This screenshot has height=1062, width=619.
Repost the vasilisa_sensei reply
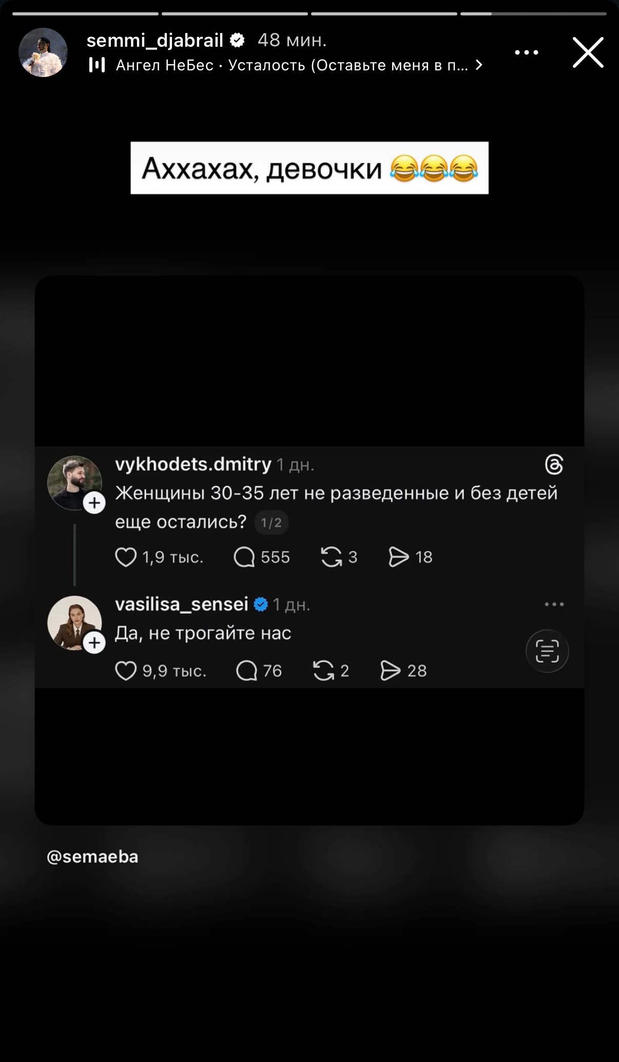[x=324, y=671]
